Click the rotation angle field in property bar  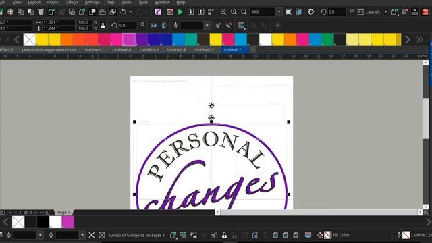click(x=128, y=26)
